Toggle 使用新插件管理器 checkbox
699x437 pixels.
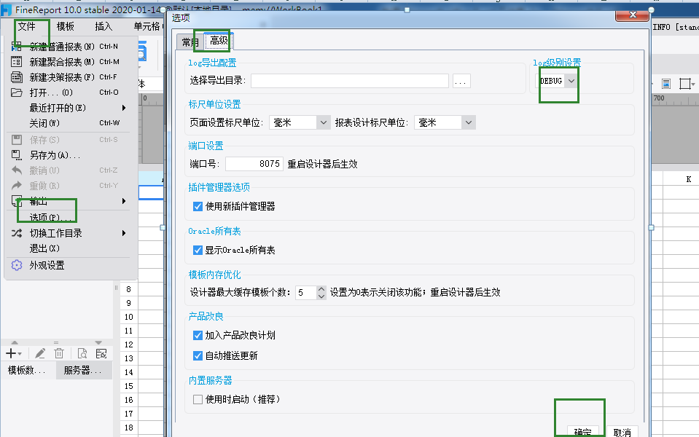(x=198, y=206)
